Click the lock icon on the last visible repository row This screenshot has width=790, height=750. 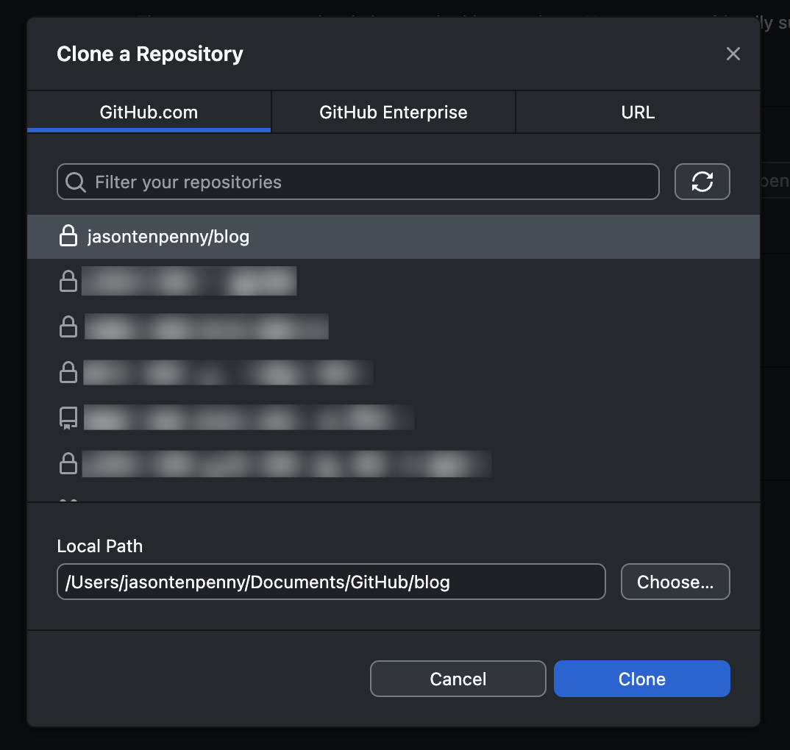(x=68, y=464)
